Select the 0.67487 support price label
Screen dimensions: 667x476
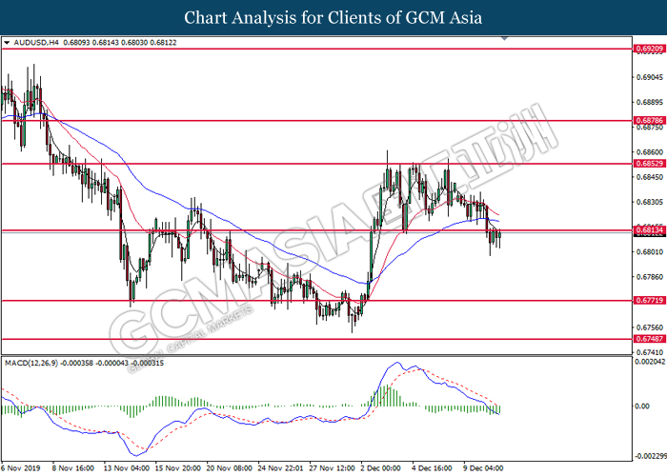[650, 339]
